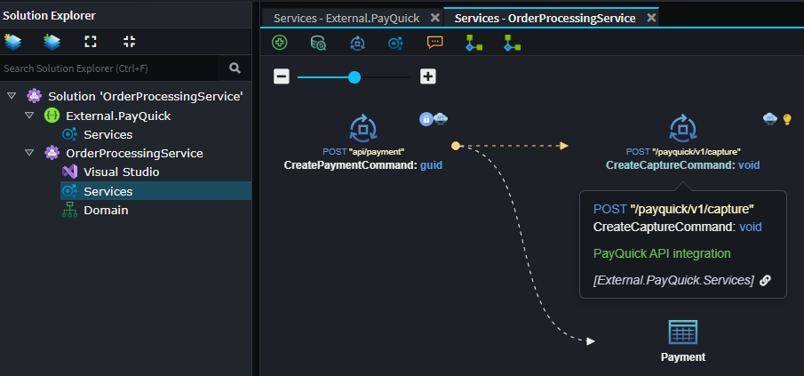Click the green plus add icon in designer toolbar

(280, 43)
